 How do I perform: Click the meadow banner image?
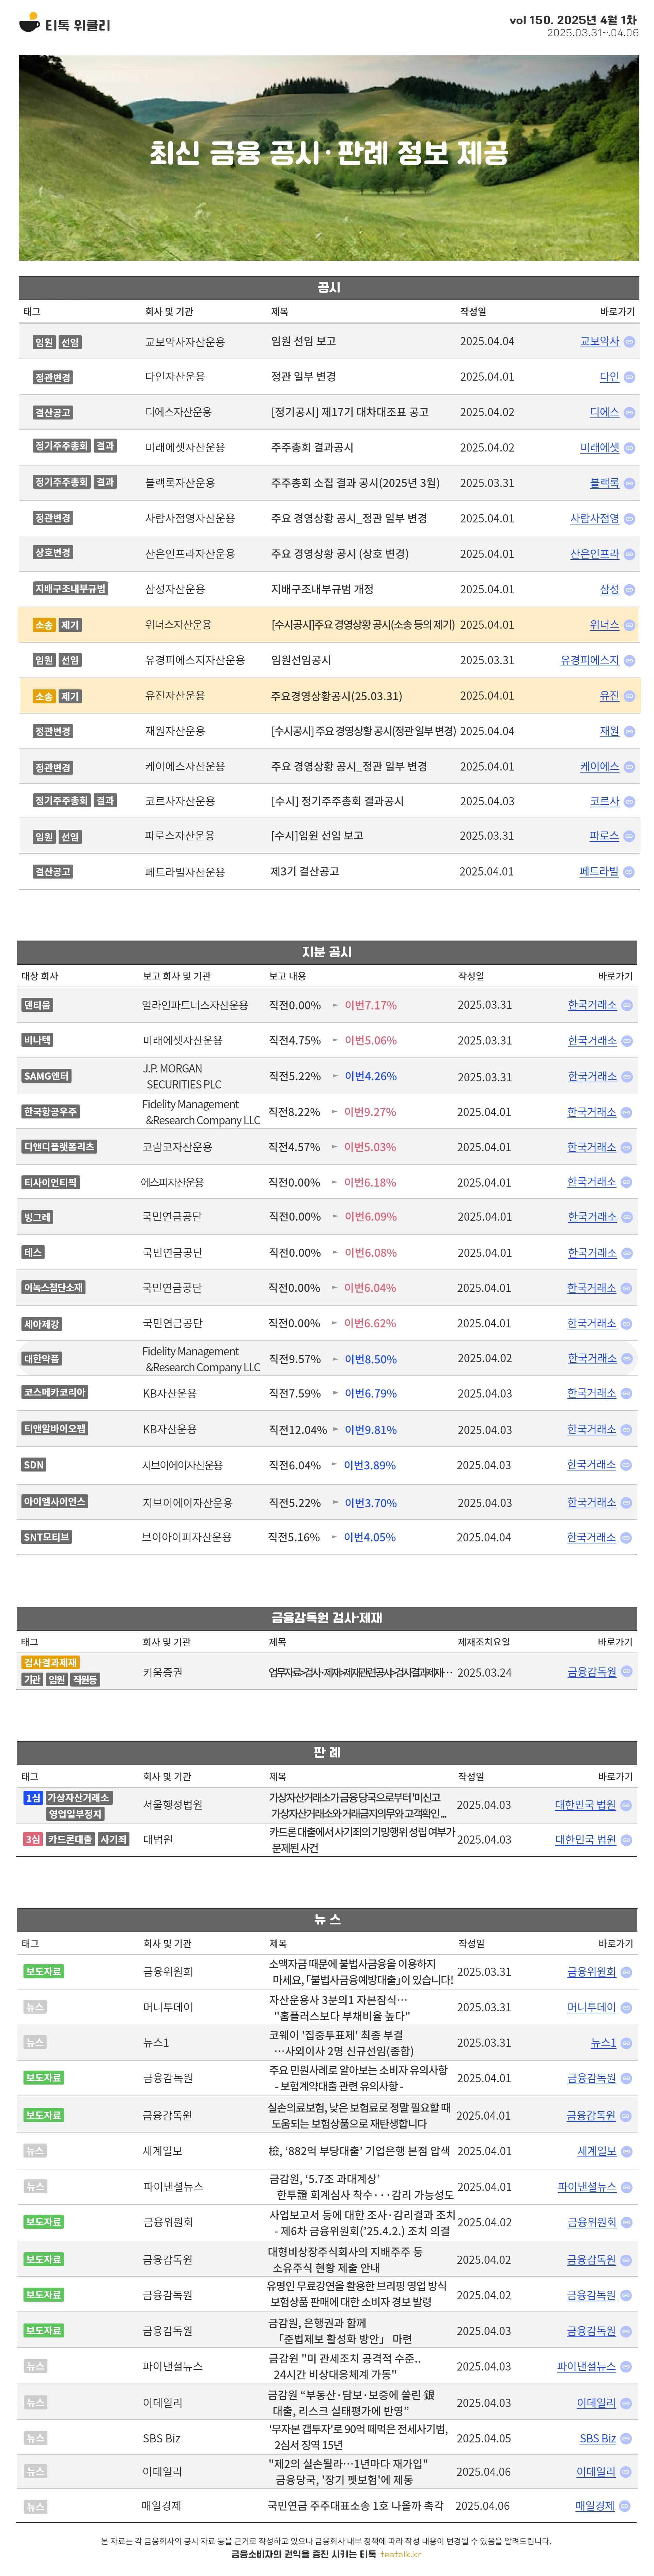329,158
